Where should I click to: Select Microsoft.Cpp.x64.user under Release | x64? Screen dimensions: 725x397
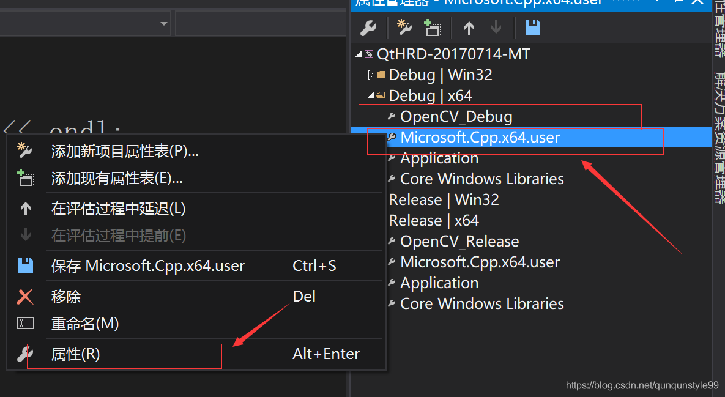click(x=480, y=262)
